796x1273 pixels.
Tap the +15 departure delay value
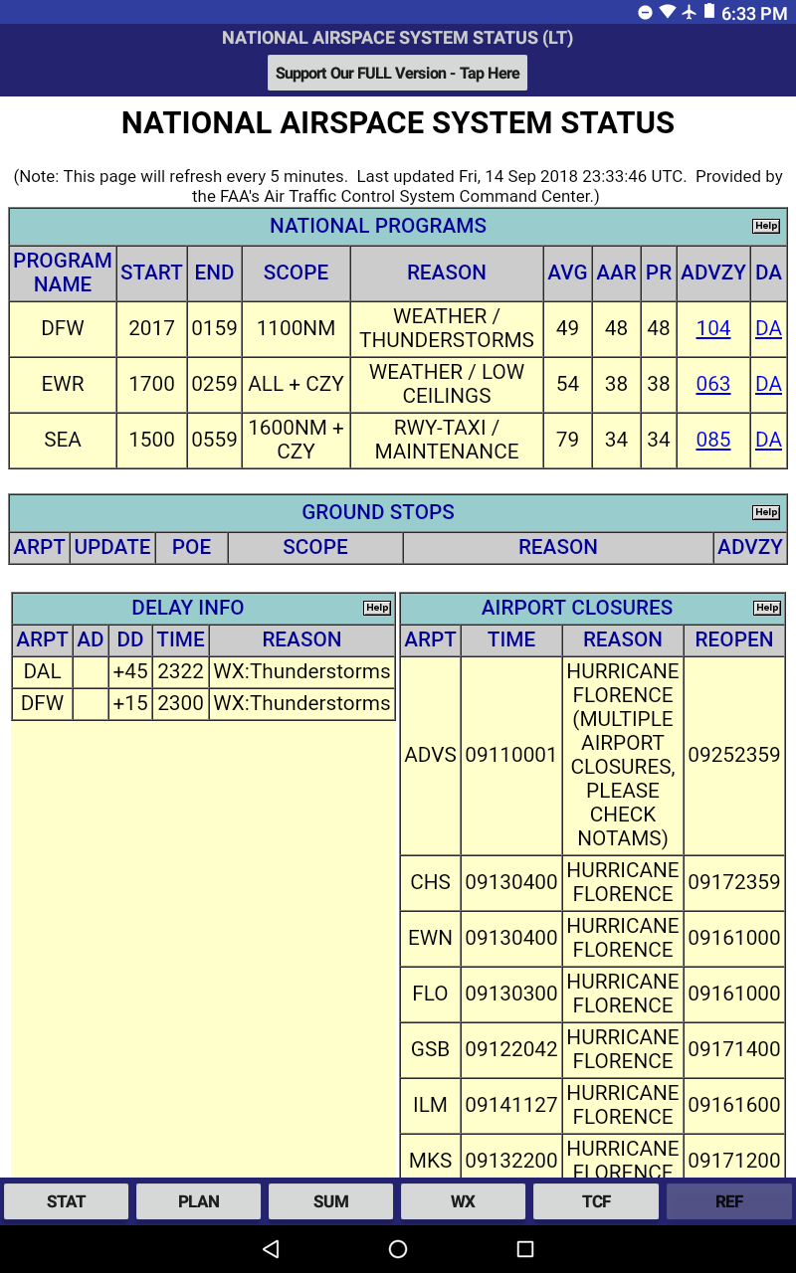coord(130,703)
